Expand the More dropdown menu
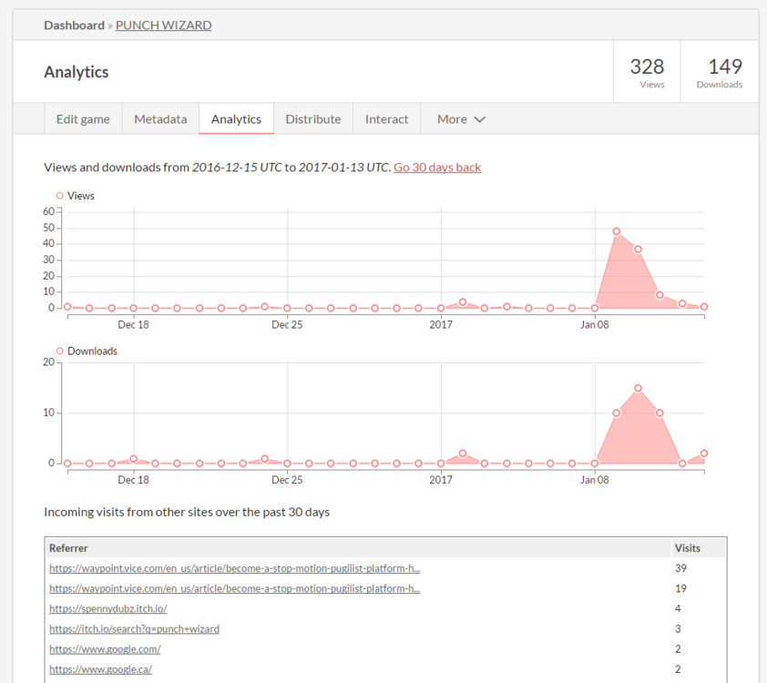767x683 pixels. (460, 119)
